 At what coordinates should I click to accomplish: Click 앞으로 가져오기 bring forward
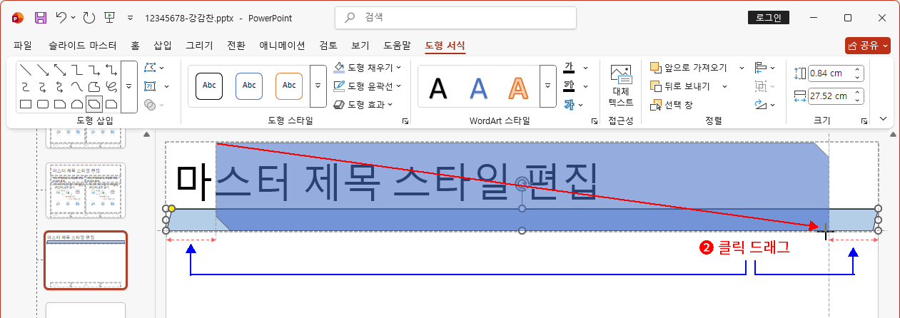click(x=689, y=68)
